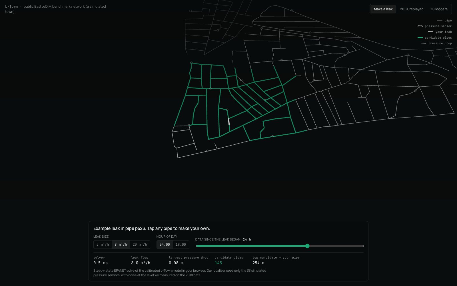Set hour of day to 04:00
This screenshot has height=286, width=457.
tap(165, 245)
